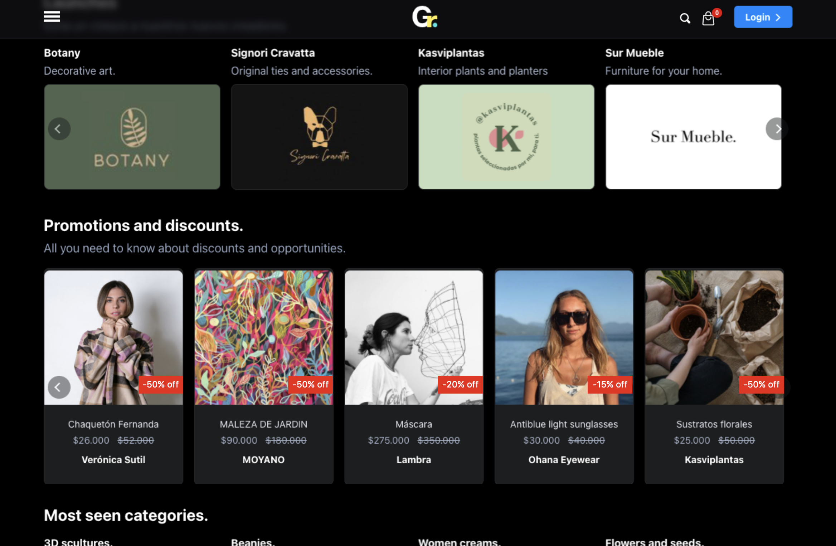The height and width of the screenshot is (546, 836).
Task: Open Chaquetón Fernanda product image
Action: point(113,337)
